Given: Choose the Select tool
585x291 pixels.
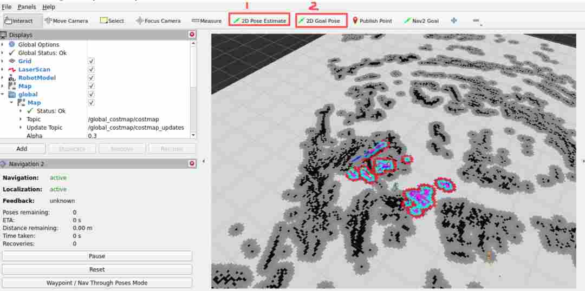Looking at the screenshot, I should tap(112, 21).
